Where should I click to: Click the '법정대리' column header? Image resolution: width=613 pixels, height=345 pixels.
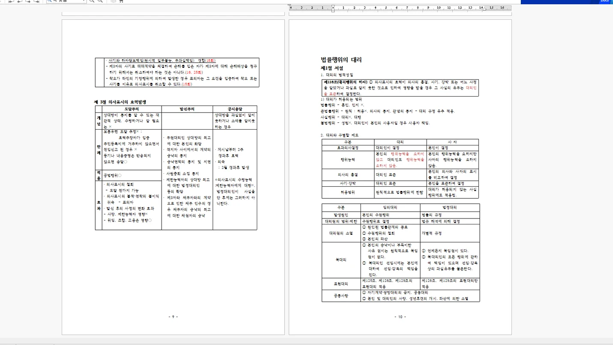(x=450, y=207)
